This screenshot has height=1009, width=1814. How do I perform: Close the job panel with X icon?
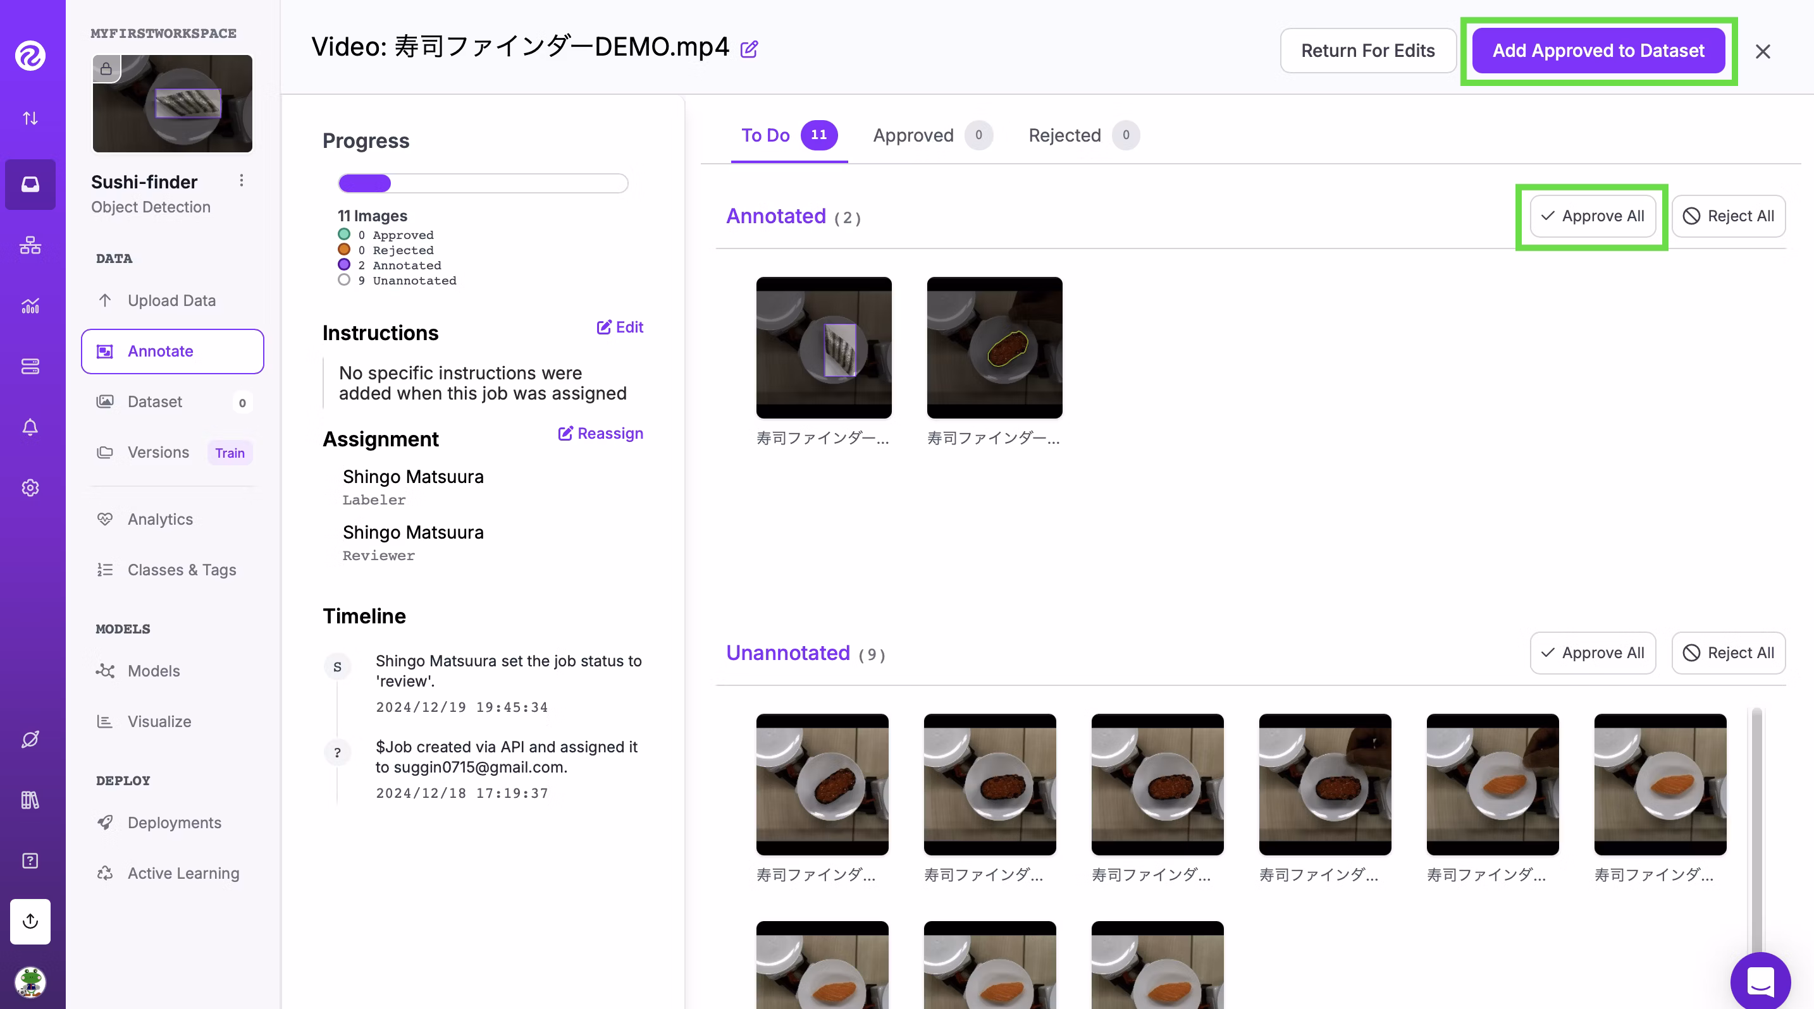(x=1763, y=51)
